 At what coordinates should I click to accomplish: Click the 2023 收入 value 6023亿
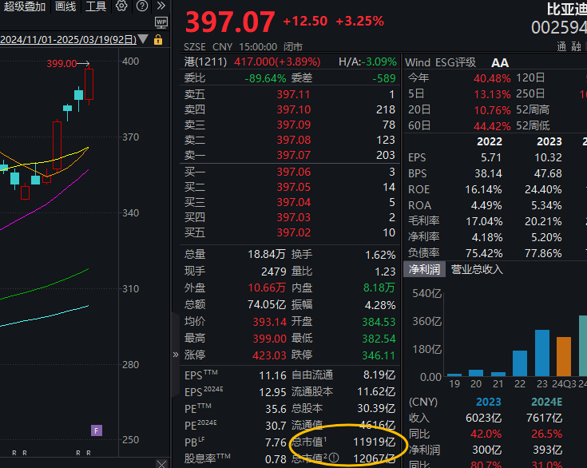483,418
